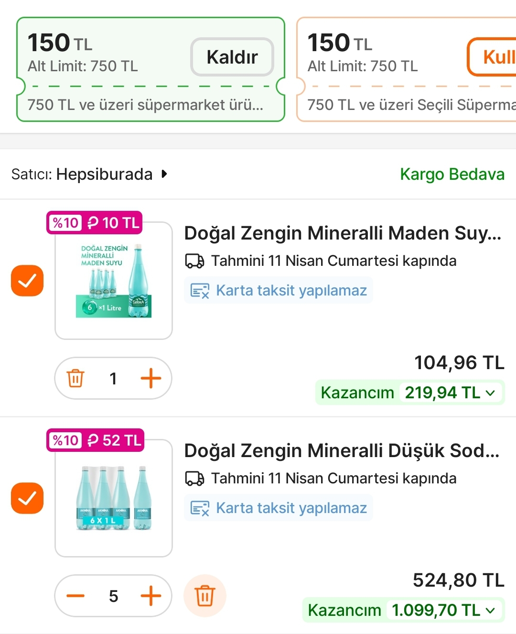Viewport: 516px width, 634px height.
Task: Increase Maden Suyu quantity with plus icon
Action: 151,378
